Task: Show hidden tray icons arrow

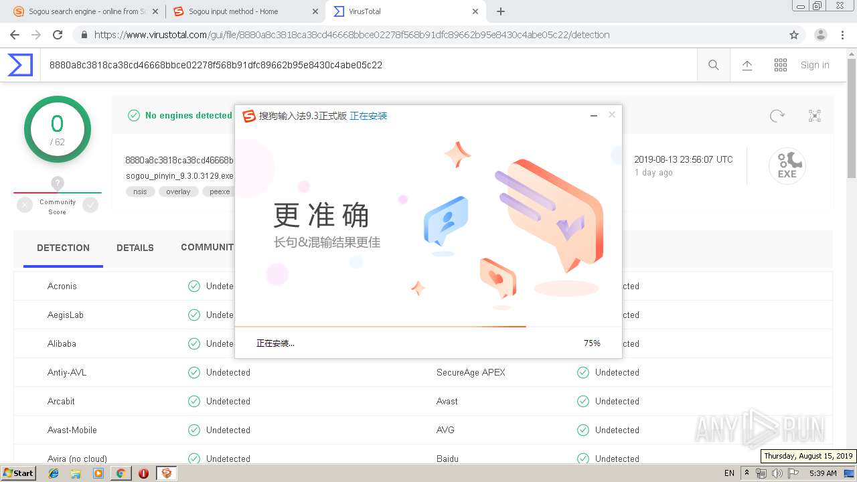Action: (747, 473)
